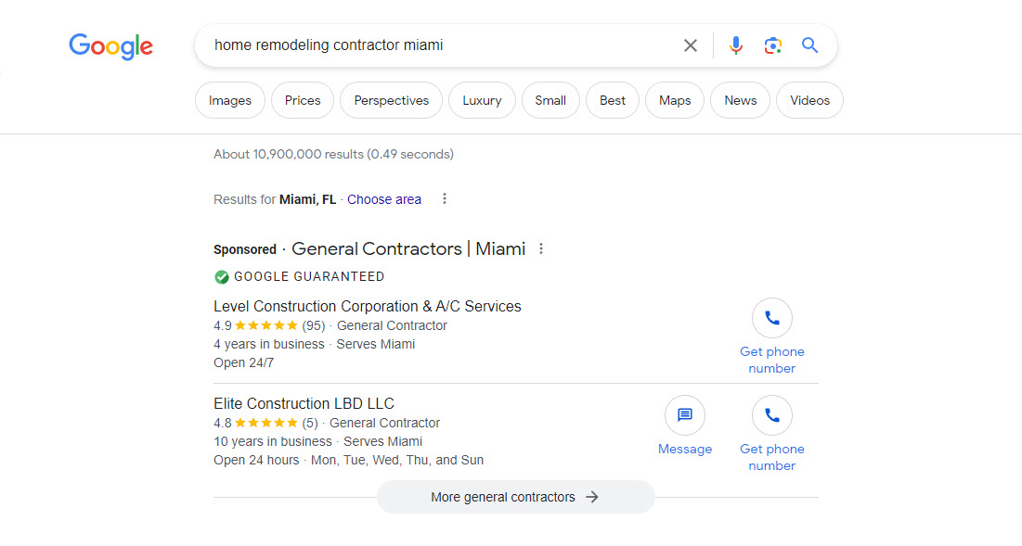Click the search magnifier icon
Viewport: 1022px width, 546px height.
(x=809, y=44)
